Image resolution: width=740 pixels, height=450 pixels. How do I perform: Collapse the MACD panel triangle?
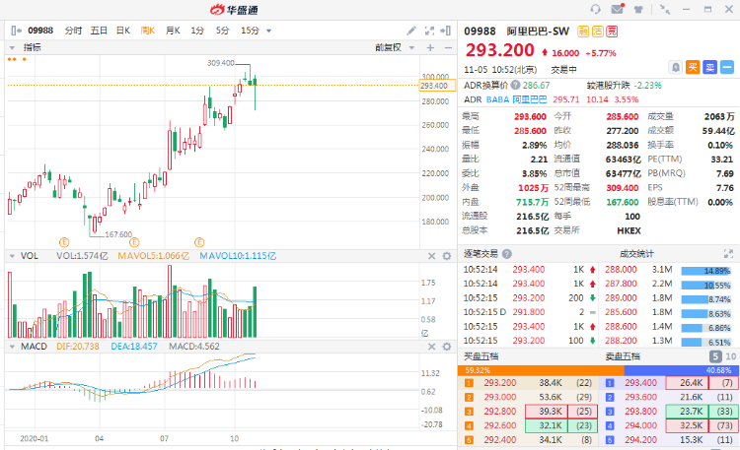pyautogui.click(x=12, y=347)
